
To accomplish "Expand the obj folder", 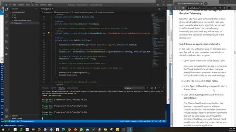I will [15, 18].
